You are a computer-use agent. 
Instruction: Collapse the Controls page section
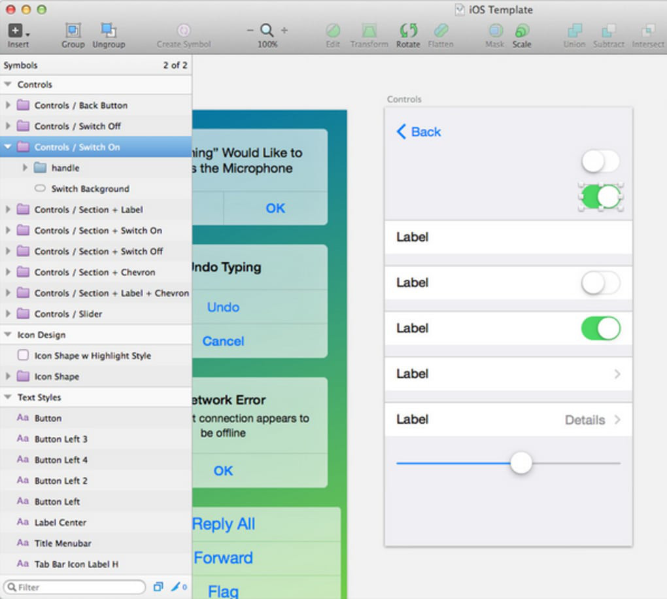[x=8, y=84]
